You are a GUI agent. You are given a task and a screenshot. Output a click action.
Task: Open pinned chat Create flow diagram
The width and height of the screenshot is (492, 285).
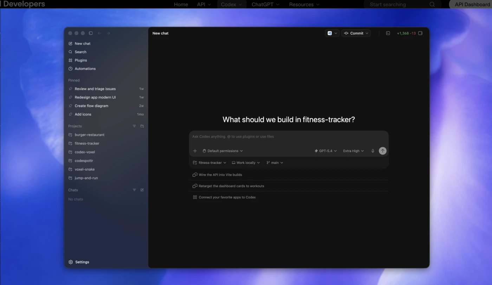point(106,106)
